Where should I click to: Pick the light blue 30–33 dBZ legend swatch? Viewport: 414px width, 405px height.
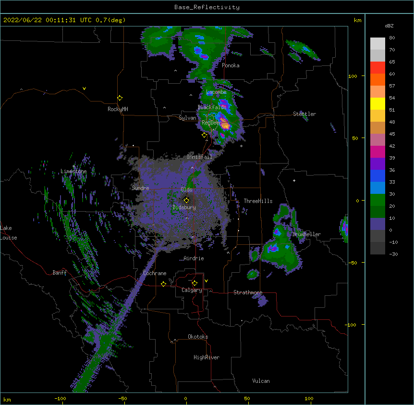click(x=377, y=188)
